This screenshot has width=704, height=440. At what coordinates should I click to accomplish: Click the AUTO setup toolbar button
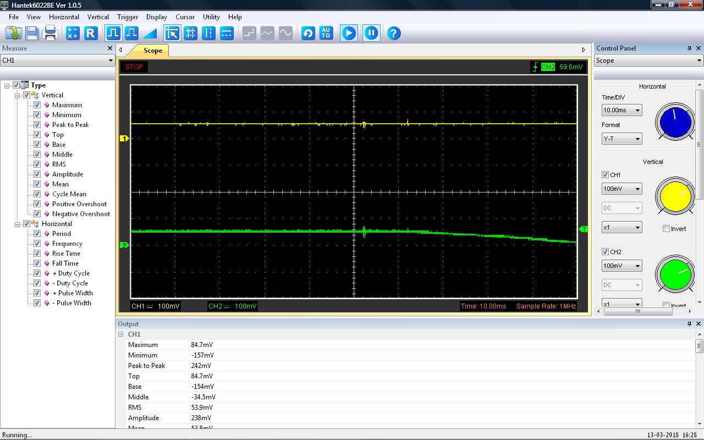tap(326, 33)
